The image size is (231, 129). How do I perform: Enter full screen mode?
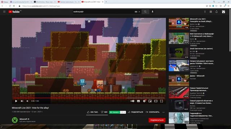click(161, 101)
